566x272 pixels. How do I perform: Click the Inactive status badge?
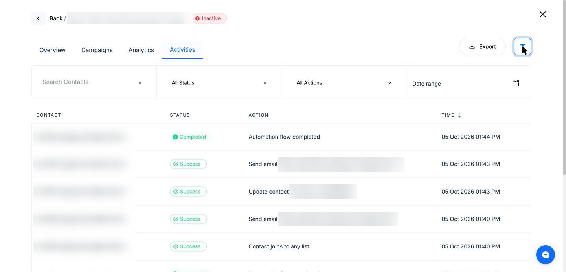(x=209, y=18)
